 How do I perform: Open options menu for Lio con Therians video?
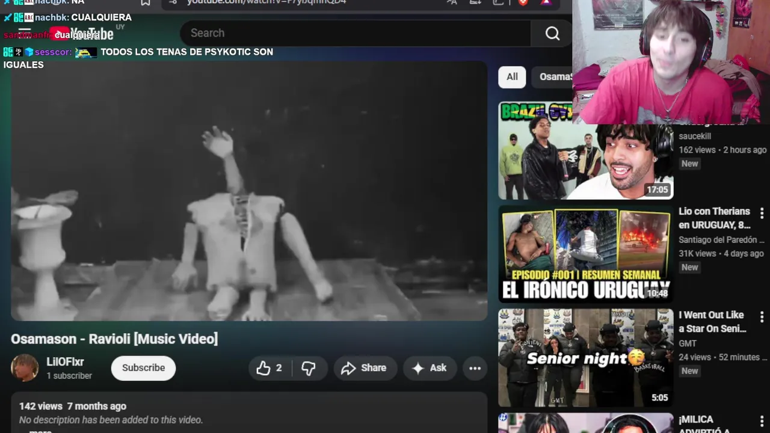pos(762,213)
